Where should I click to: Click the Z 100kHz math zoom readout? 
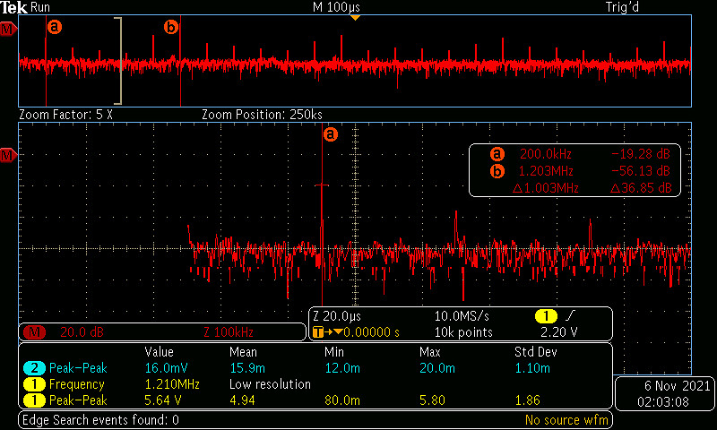point(229,332)
